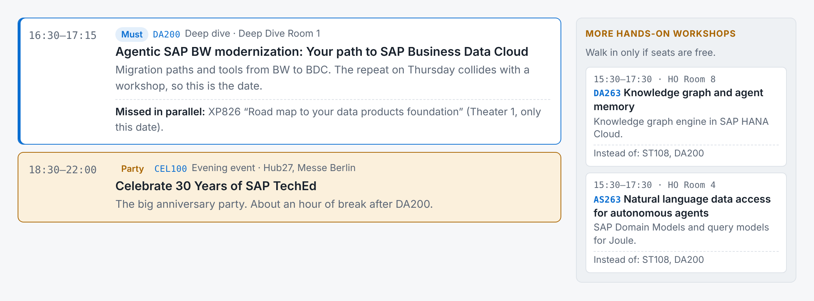Open Knowledge graph and agent memory title

click(678, 99)
